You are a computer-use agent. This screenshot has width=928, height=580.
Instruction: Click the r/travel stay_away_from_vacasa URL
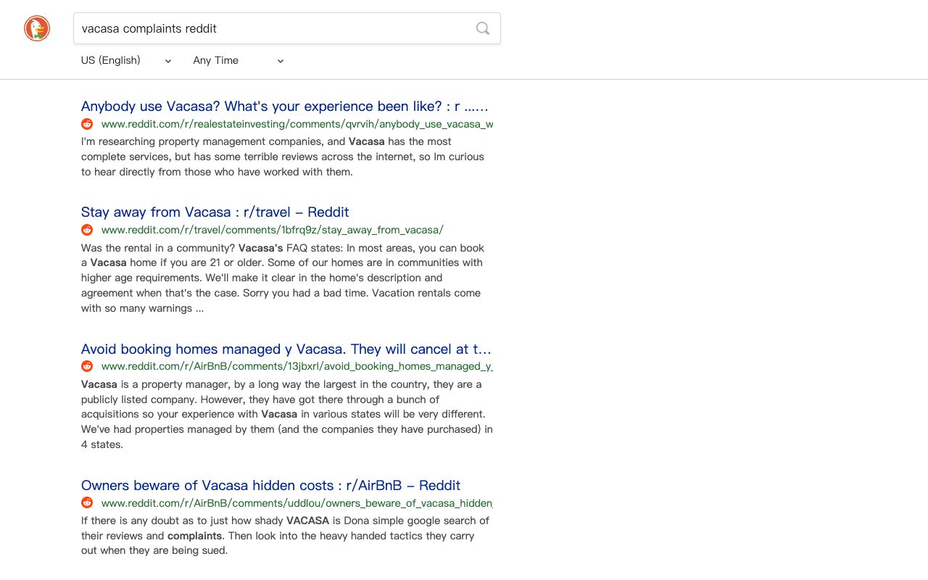(x=272, y=230)
